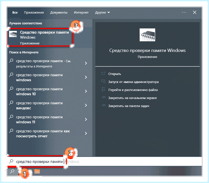Image resolution: width=209 pixels, height=183 pixels.
Task: Click magnifier icon beside 'посмотреть отчет' suggestion
Action: point(11,131)
